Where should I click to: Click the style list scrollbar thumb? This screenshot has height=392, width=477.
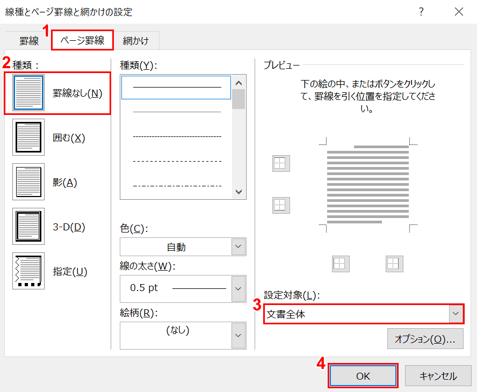pos(239,99)
